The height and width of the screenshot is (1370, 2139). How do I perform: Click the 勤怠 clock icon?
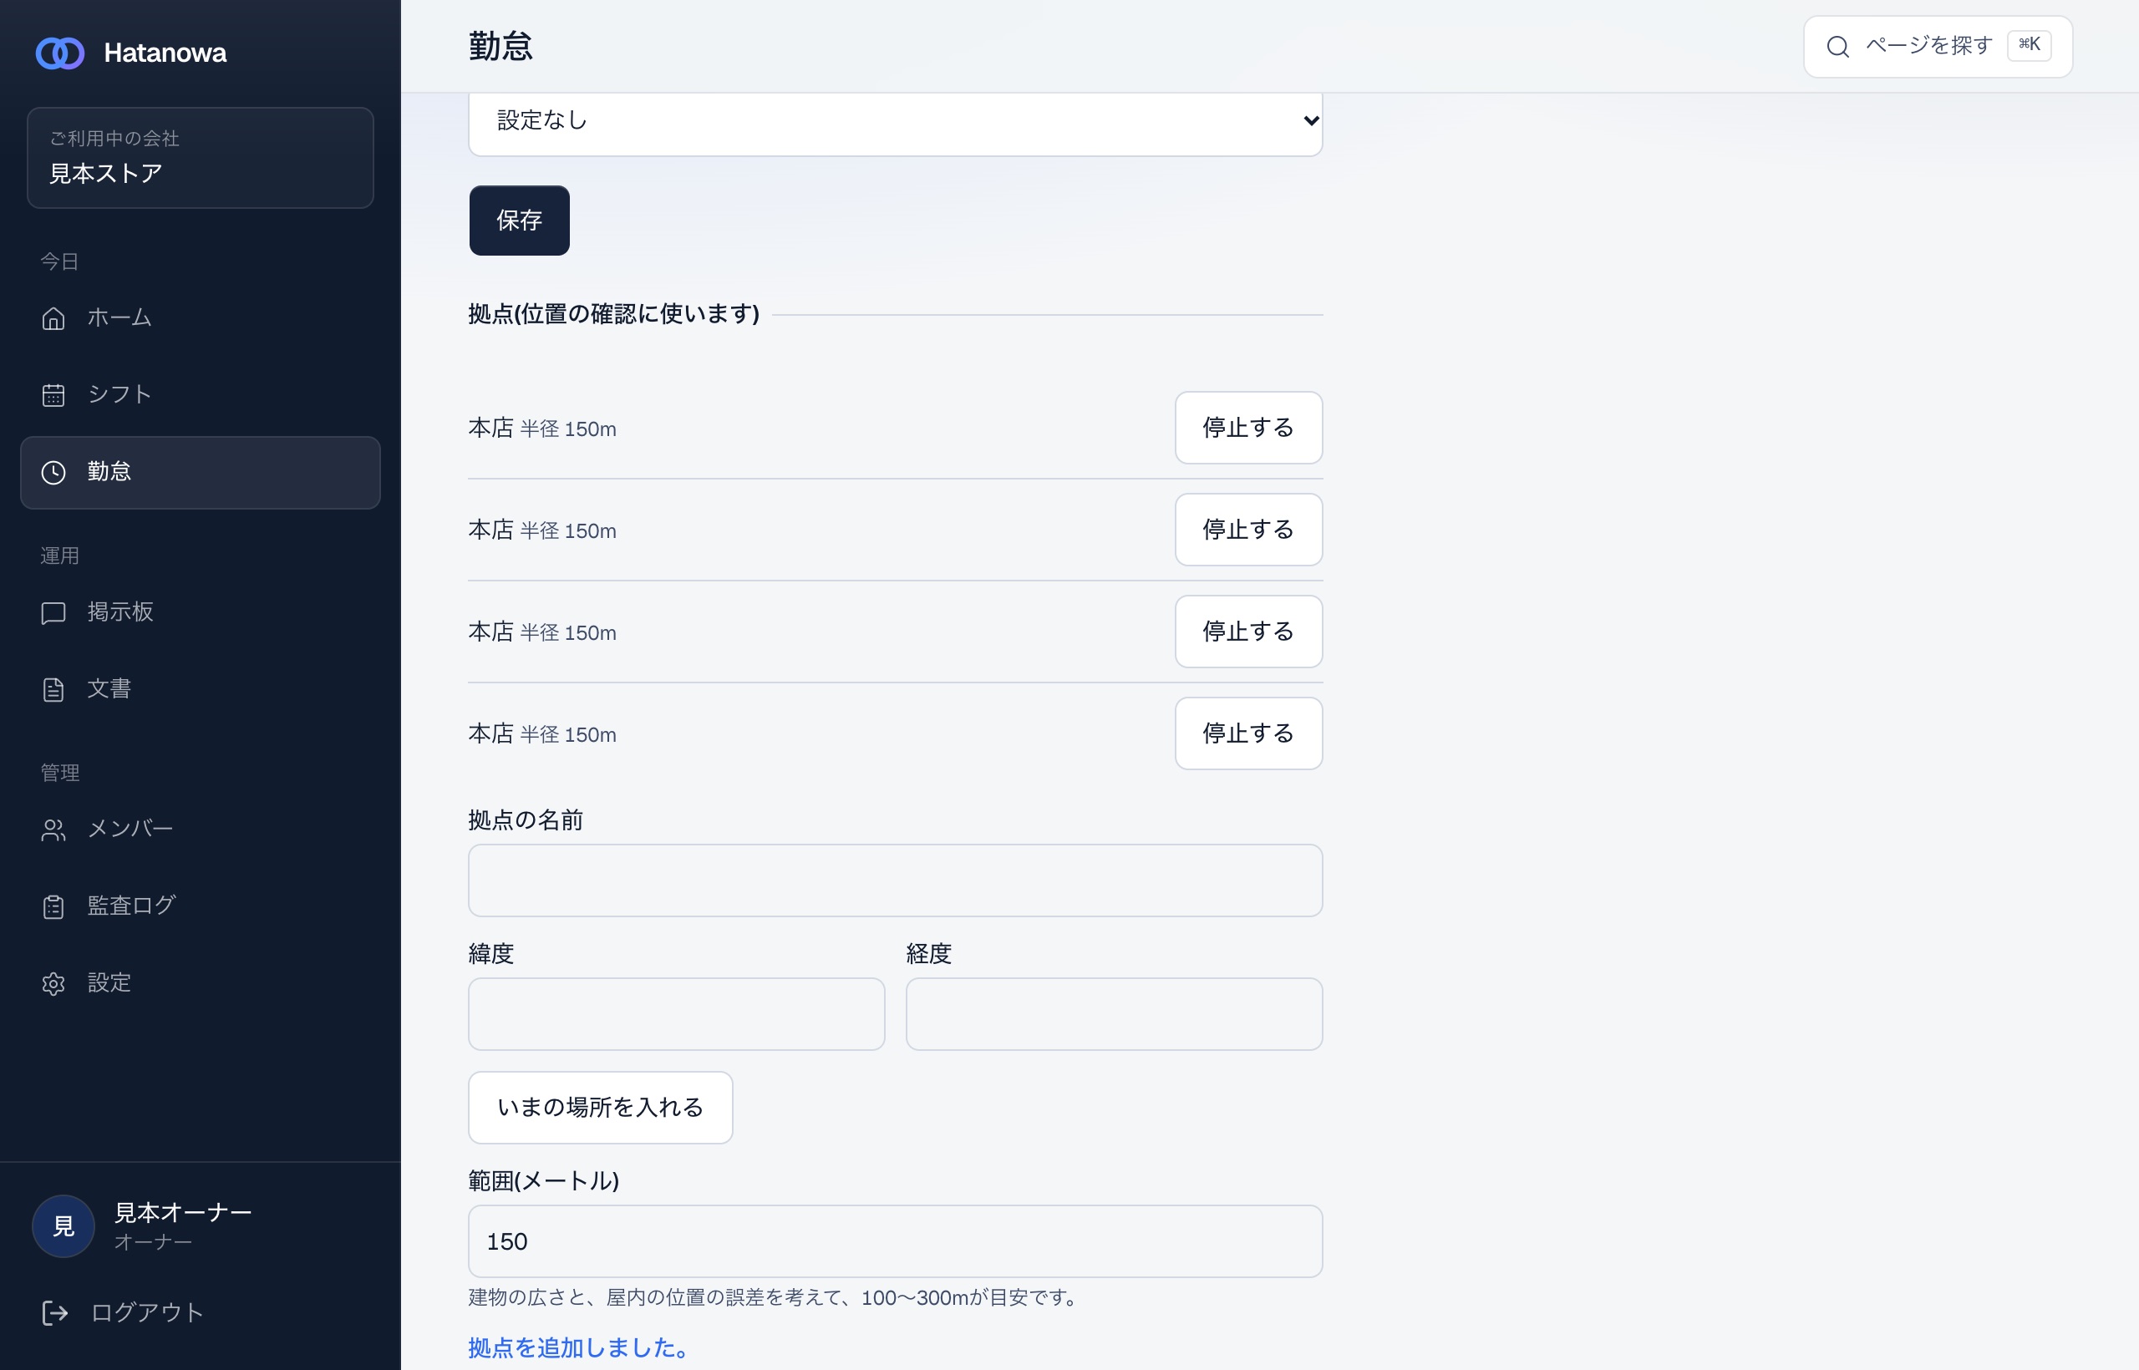[x=53, y=472]
